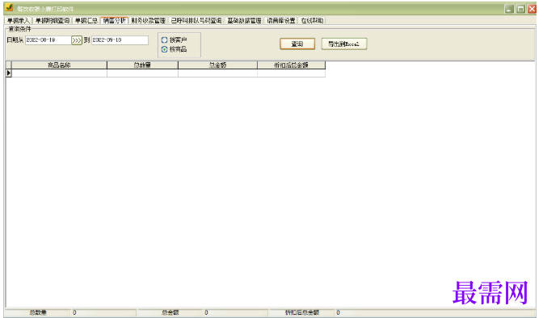The width and height of the screenshot is (543, 318).
Task: Click the end date field 2022-09-18
Action: [x=120, y=40]
